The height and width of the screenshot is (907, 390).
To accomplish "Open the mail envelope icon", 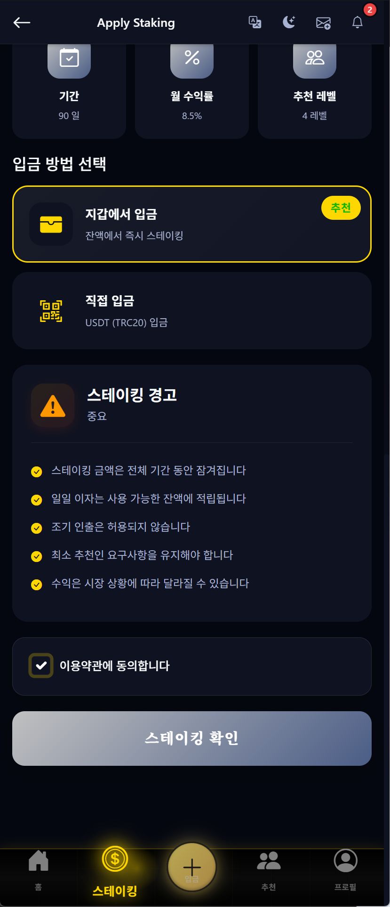I will pos(323,23).
